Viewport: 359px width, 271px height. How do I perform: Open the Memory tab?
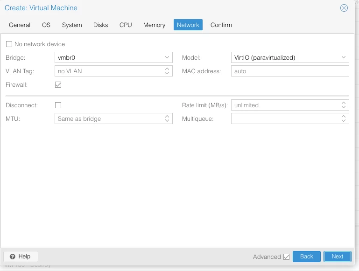coord(154,25)
